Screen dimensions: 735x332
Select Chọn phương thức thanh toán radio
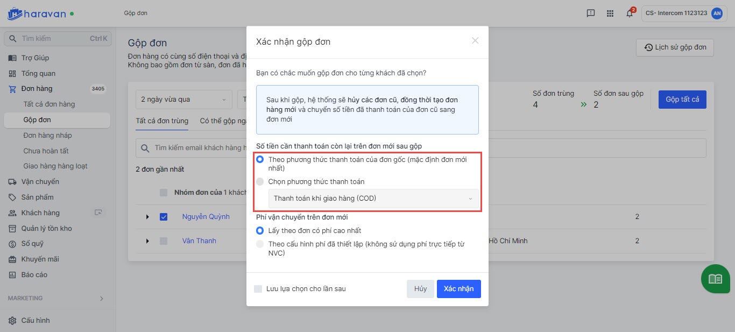[260, 181]
